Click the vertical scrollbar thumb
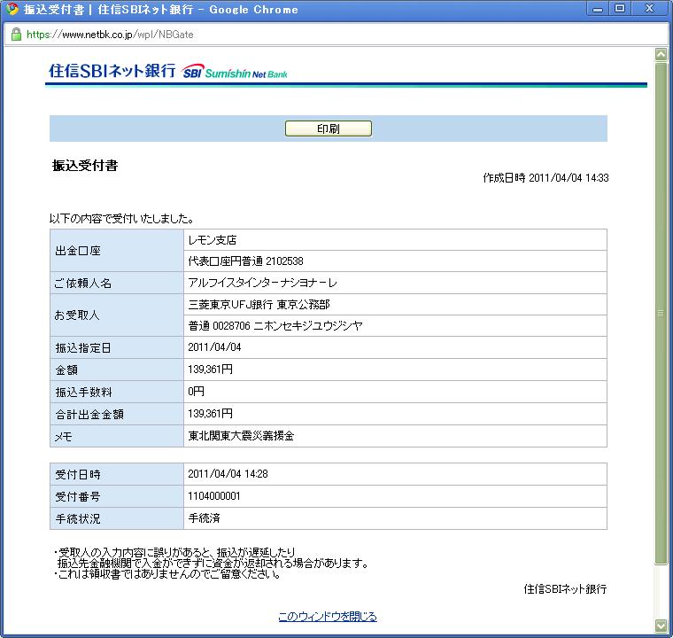Image resolution: width=673 pixels, height=638 pixels. (x=661, y=313)
